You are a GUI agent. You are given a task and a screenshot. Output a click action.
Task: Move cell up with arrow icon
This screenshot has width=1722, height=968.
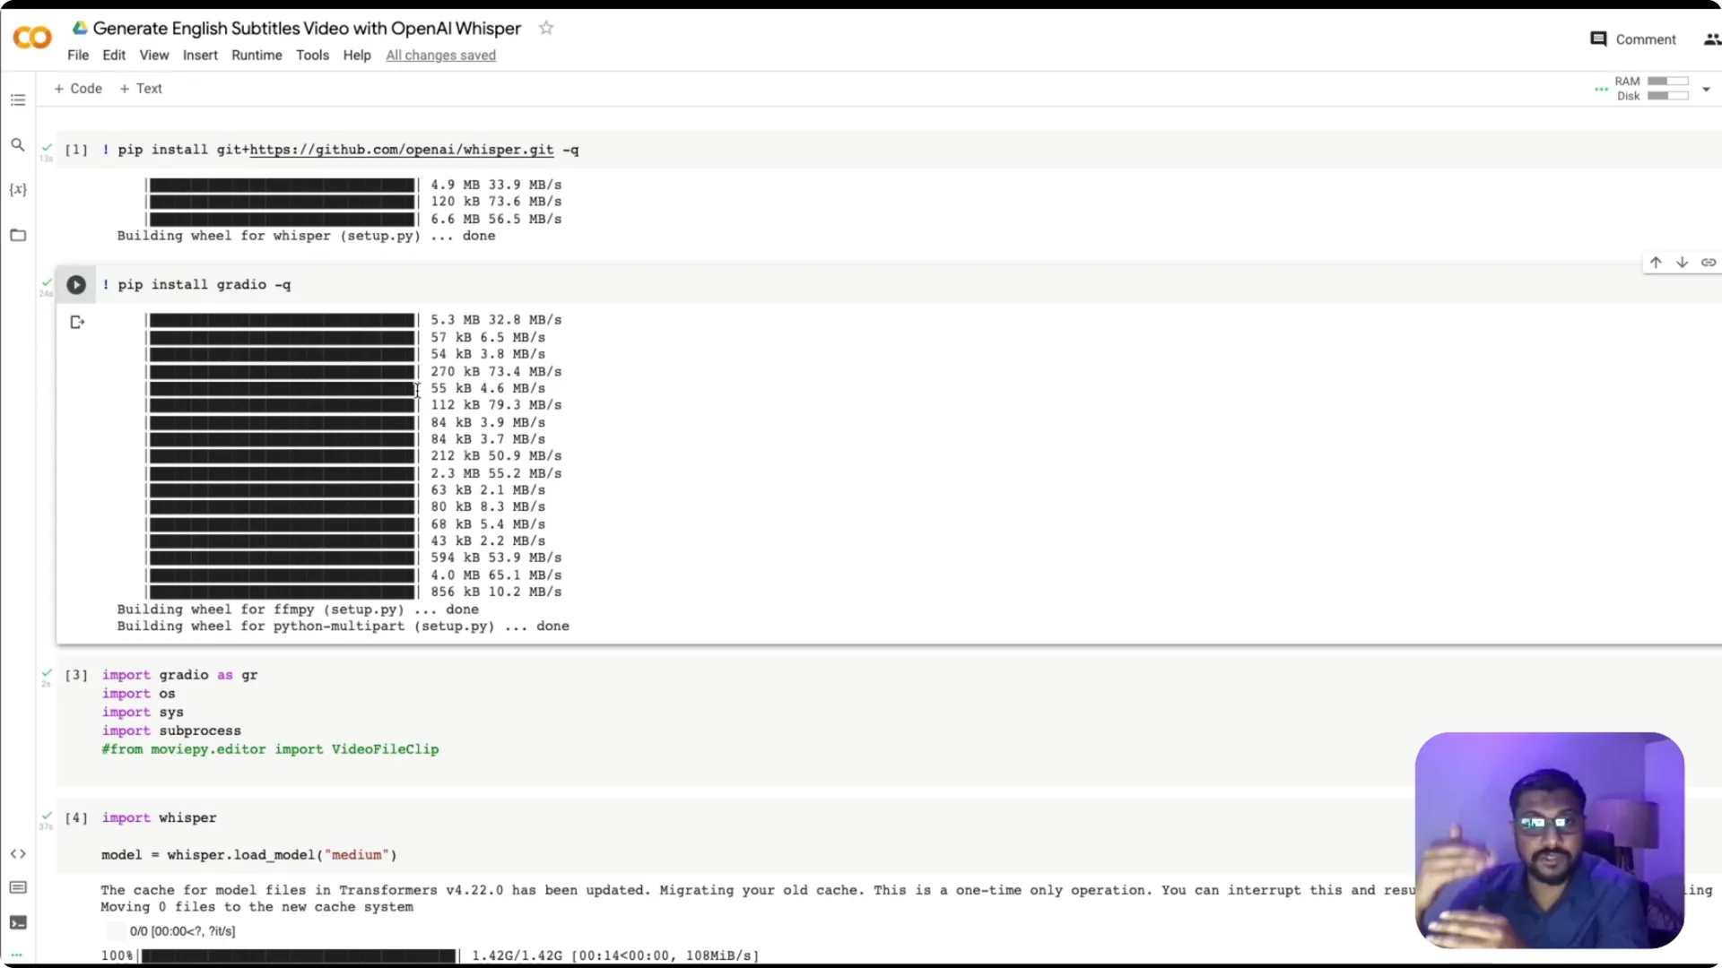[1656, 263]
